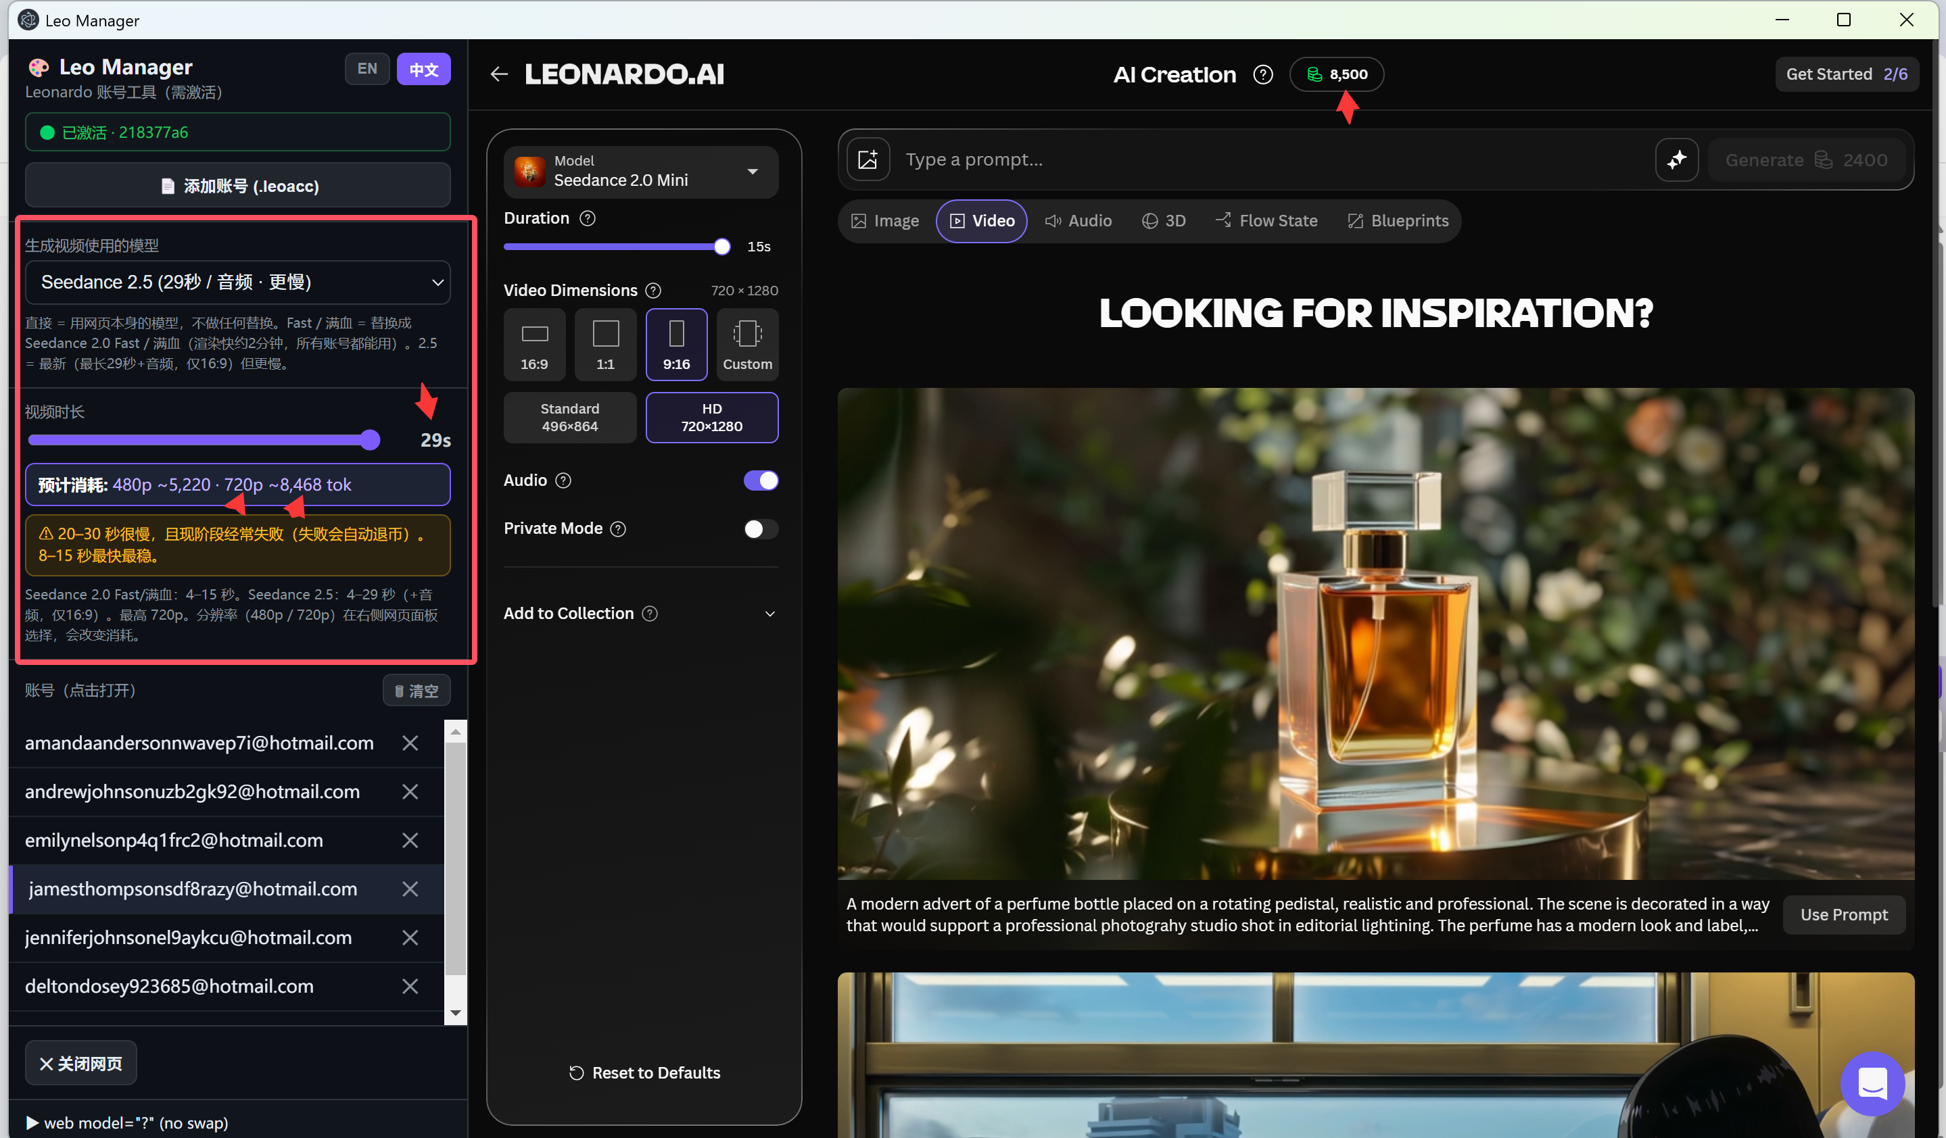Open the Video Dimensions help icon
This screenshot has width=1946, height=1138.
pos(653,290)
